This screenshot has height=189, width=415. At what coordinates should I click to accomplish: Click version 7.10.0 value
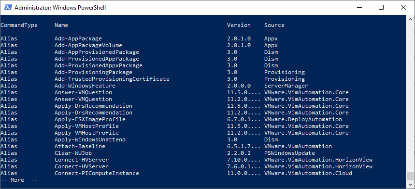coord(244,160)
